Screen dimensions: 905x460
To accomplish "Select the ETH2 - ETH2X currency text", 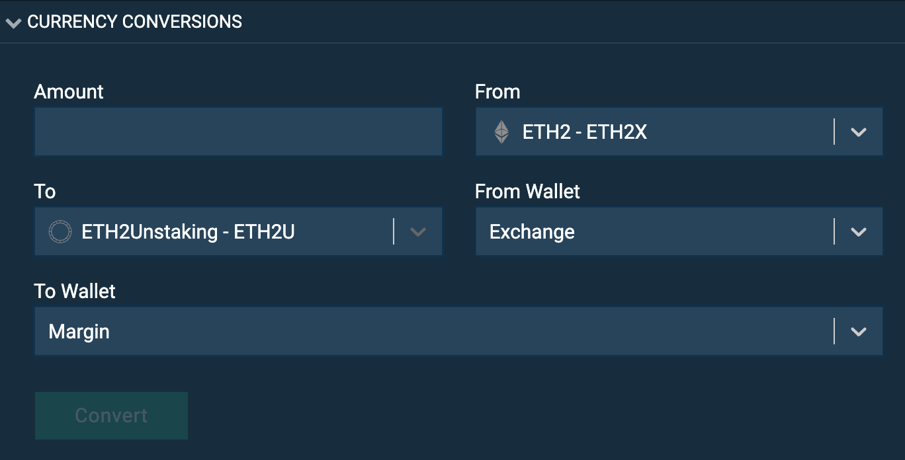I will (x=584, y=132).
